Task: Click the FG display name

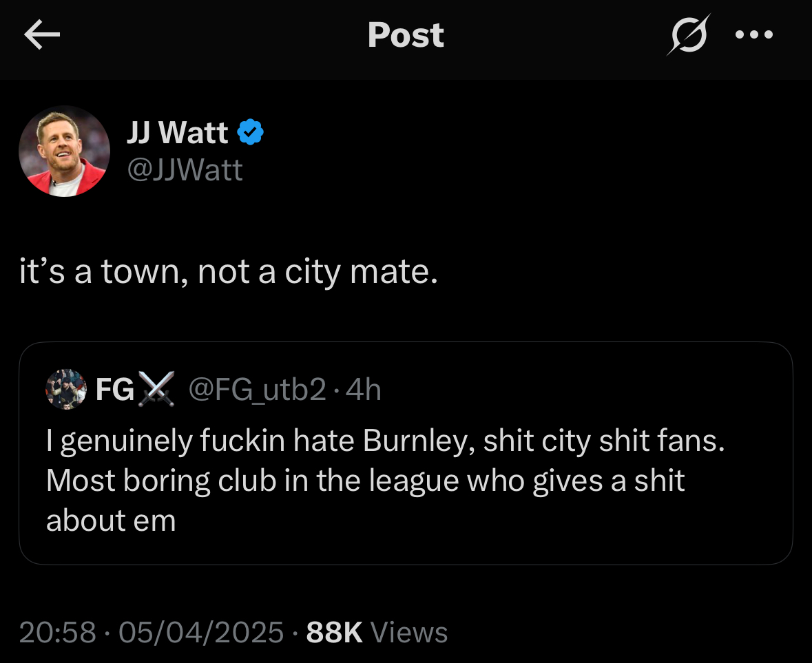Action: (x=114, y=390)
